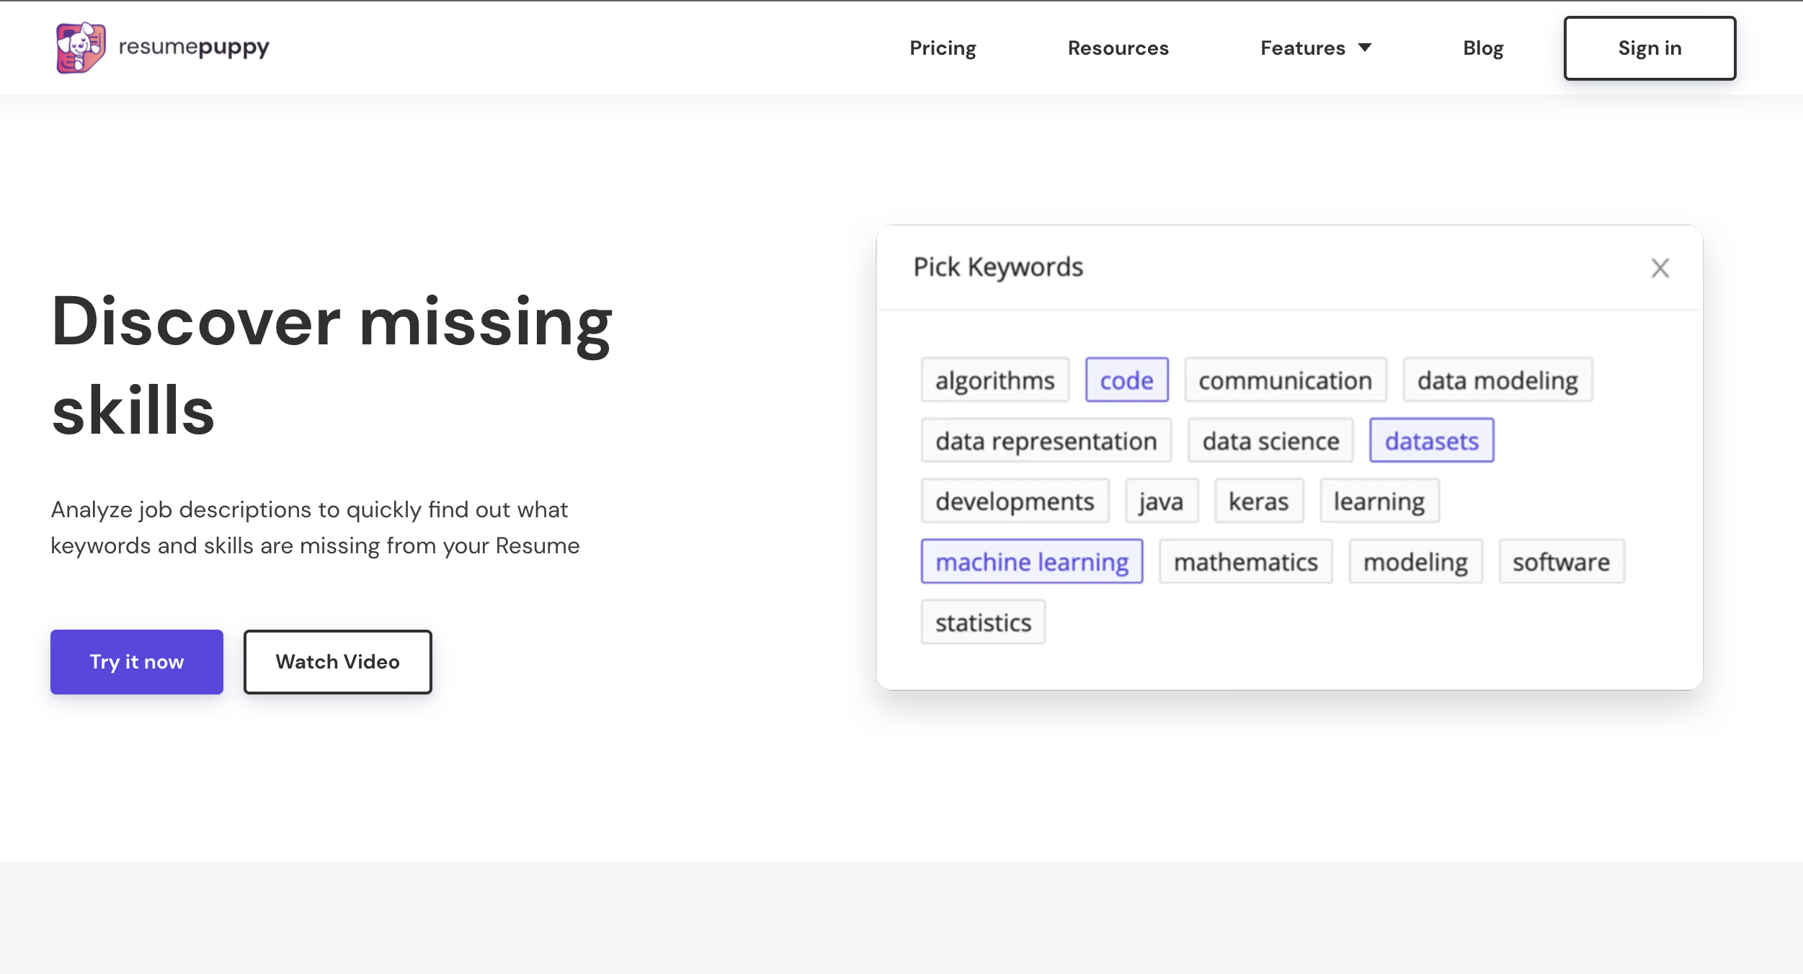Viewport: 1803px width, 974px height.
Task: Select the keras keyword chip
Action: (x=1258, y=501)
